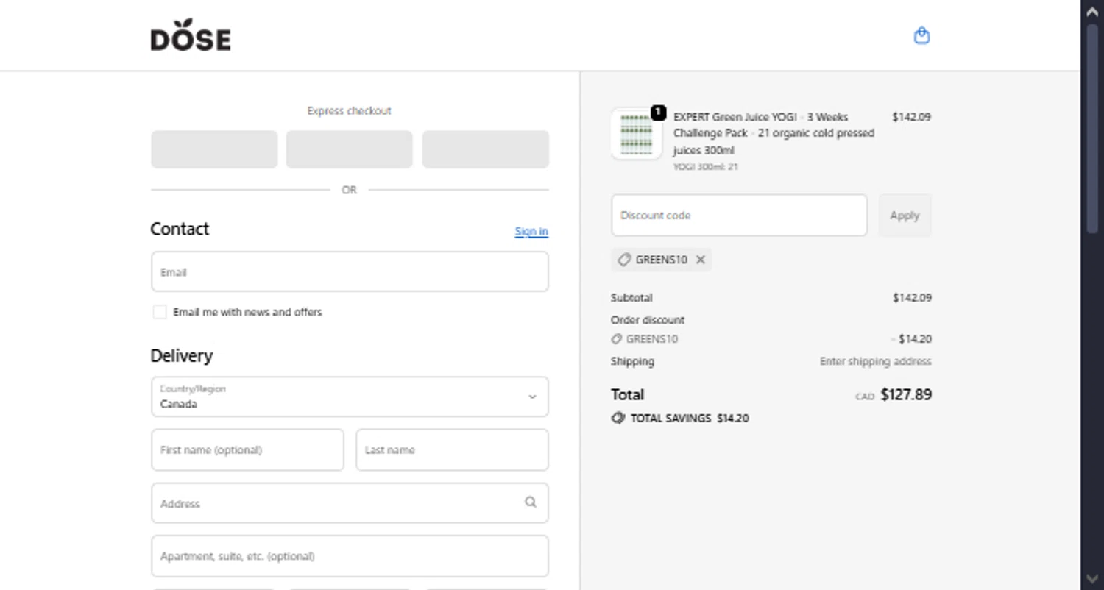Image resolution: width=1104 pixels, height=590 pixels.
Task: Click the address search magnifier icon
Action: click(530, 502)
